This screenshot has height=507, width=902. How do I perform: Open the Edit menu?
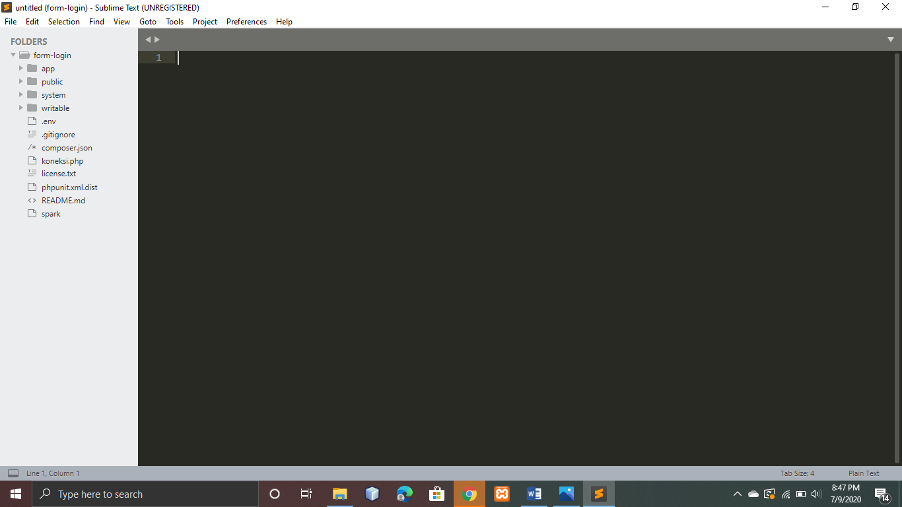[32, 22]
